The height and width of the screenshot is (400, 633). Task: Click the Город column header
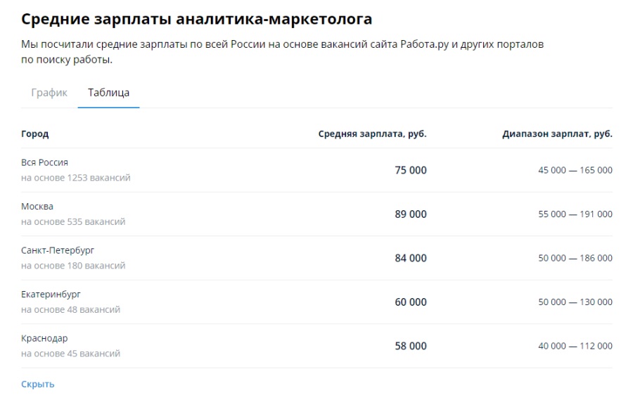point(35,134)
